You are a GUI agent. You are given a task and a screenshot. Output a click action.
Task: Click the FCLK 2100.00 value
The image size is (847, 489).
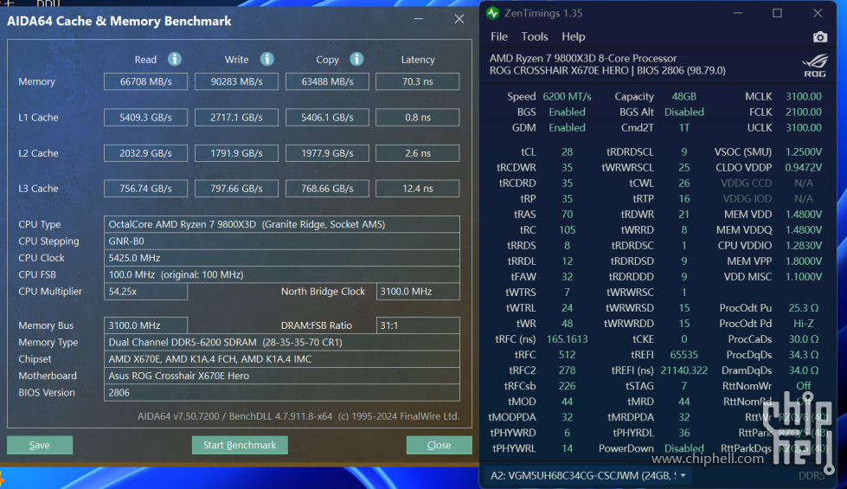coord(803,113)
